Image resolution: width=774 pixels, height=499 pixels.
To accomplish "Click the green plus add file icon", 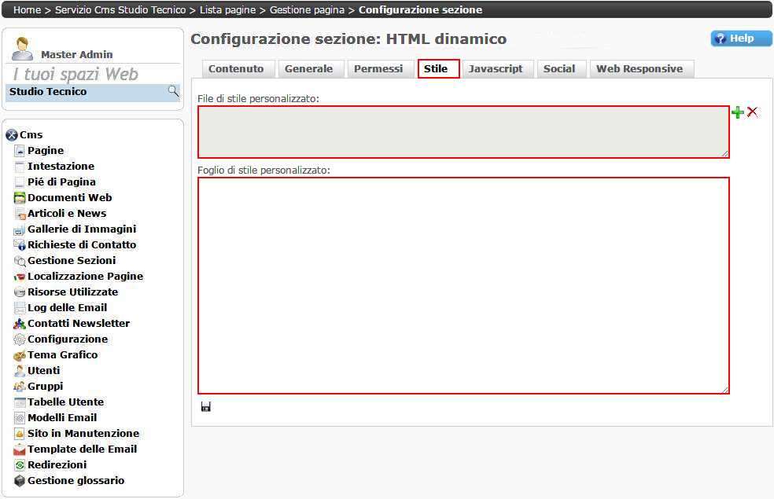I will coord(737,112).
